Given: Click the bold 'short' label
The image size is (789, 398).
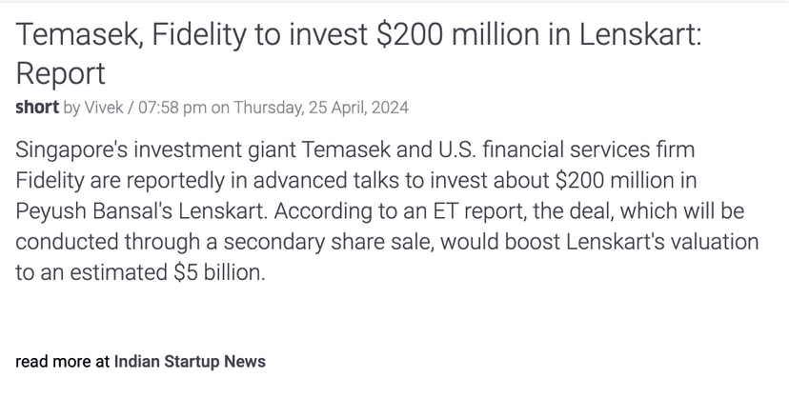Looking at the screenshot, I should (x=37, y=107).
